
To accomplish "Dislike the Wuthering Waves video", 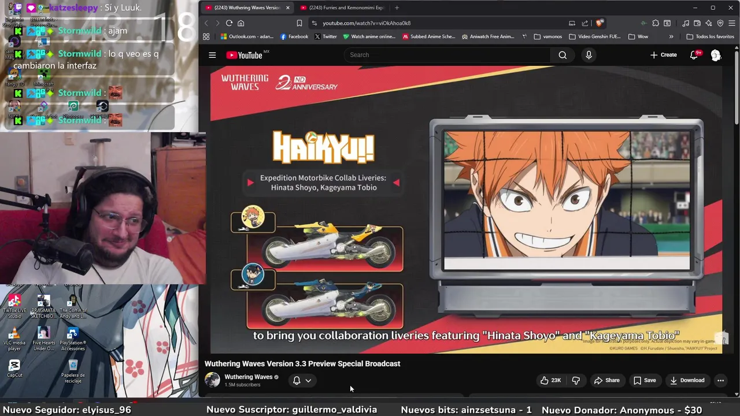I will [576, 380].
